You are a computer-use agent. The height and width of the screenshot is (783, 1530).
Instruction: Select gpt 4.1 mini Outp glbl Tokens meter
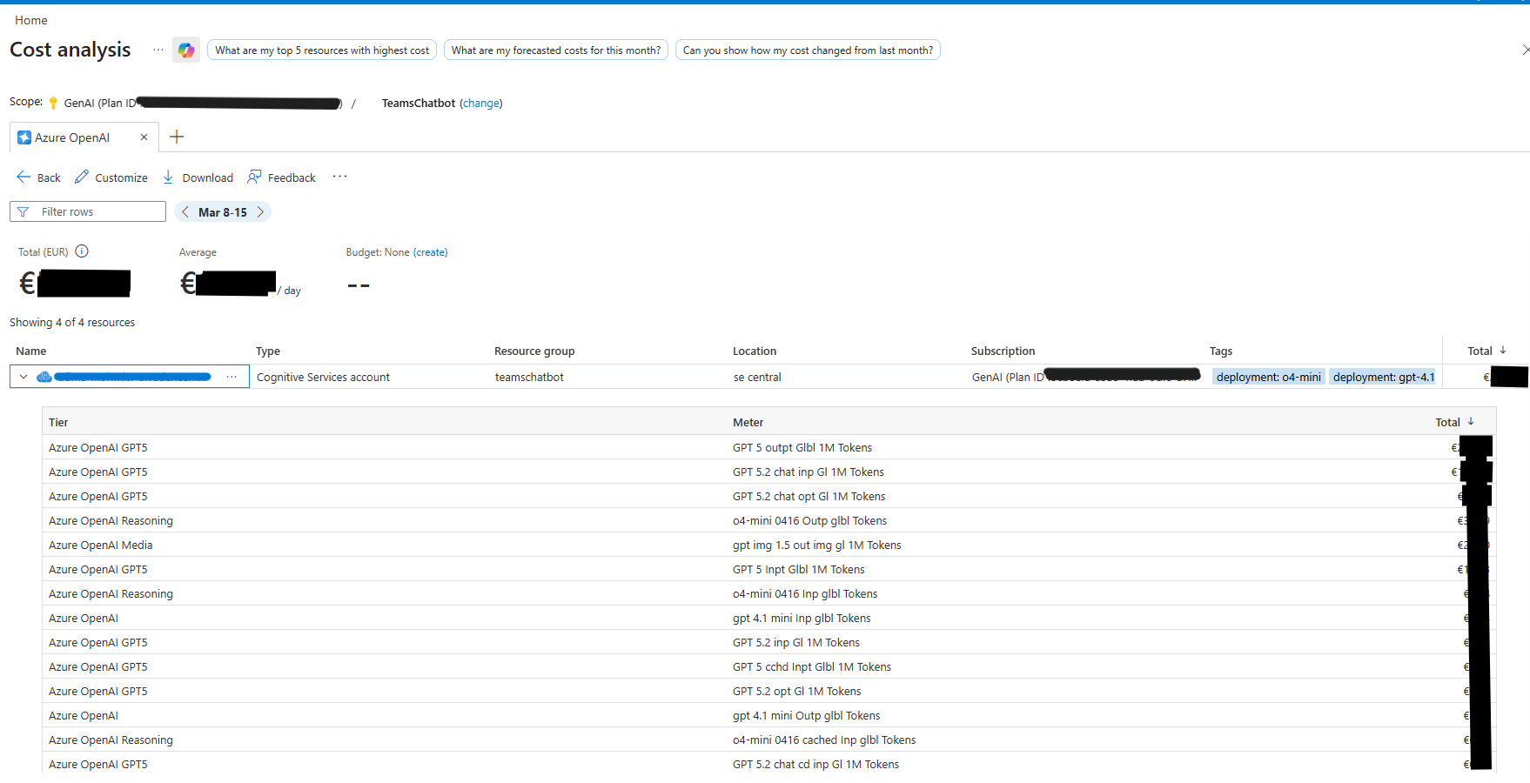(807, 715)
